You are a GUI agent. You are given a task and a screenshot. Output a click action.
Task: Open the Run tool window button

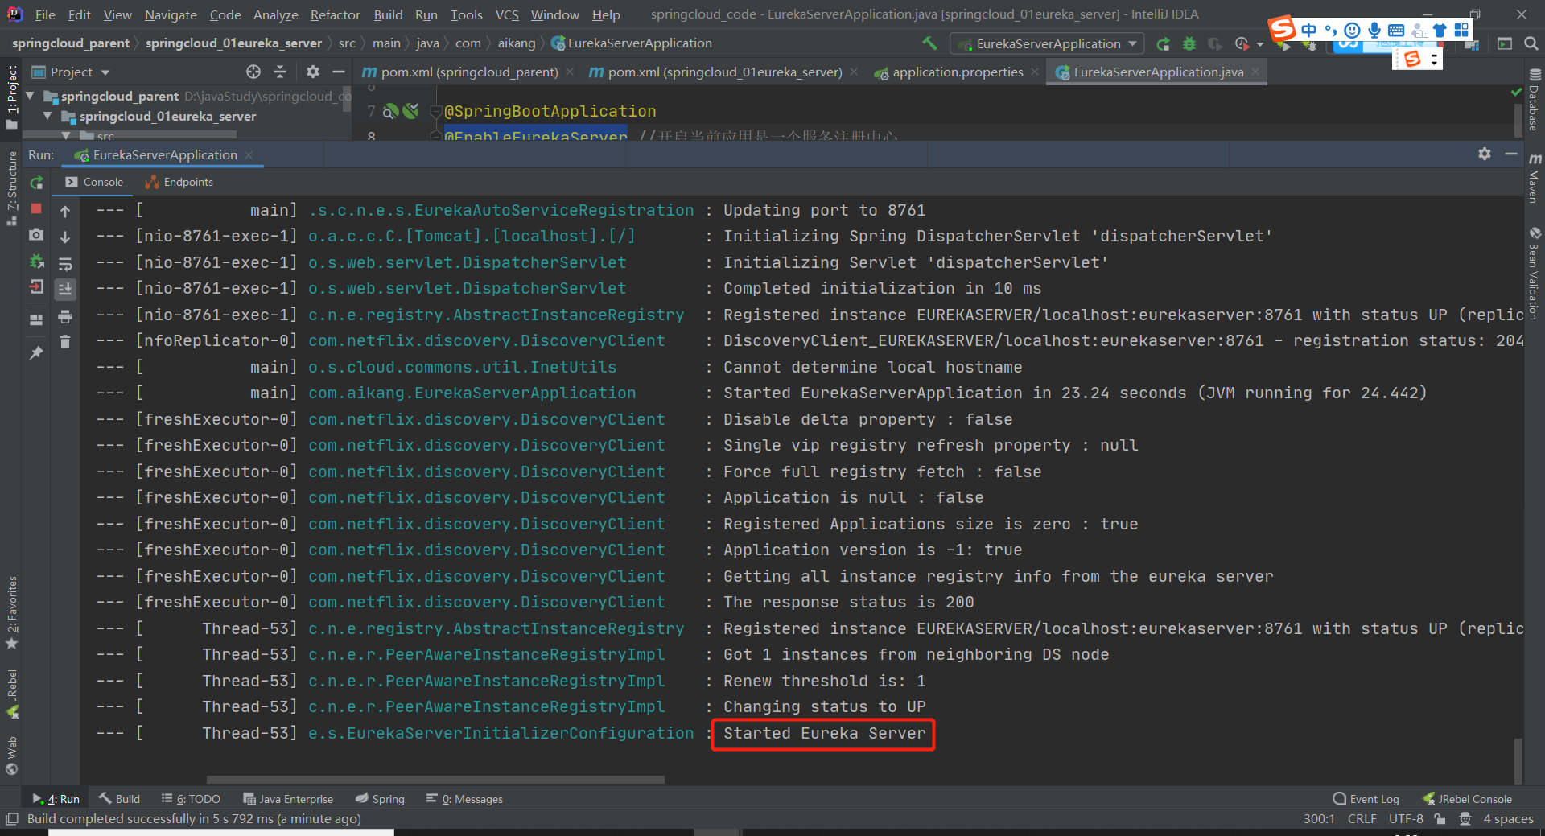coord(56,799)
